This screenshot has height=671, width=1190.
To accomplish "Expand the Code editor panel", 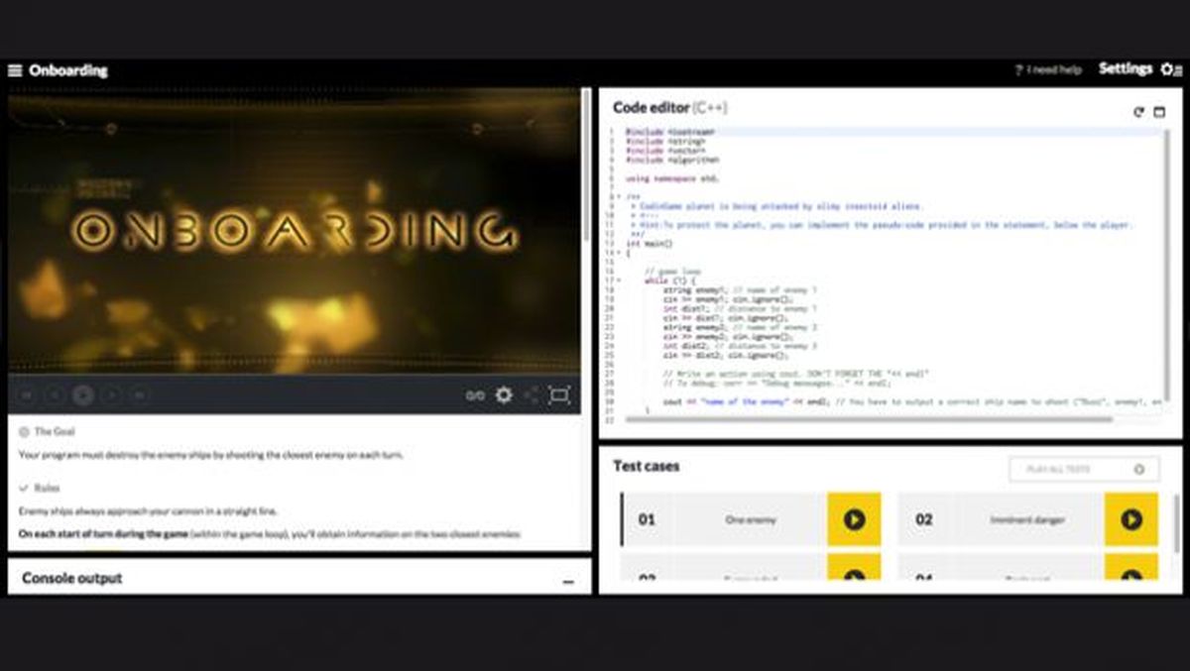I will 1162,111.
